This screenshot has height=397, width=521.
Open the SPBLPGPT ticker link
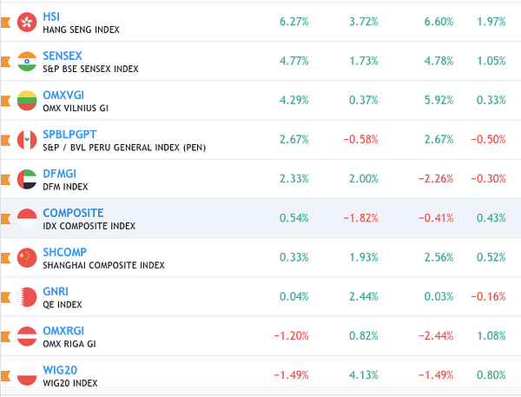69,135
